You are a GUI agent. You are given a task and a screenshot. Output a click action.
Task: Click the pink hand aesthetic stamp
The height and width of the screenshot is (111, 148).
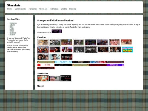[55, 78]
